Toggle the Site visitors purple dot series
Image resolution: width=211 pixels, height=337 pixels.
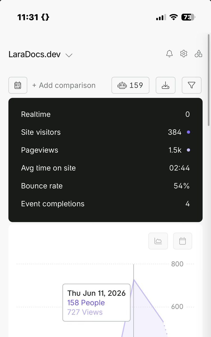[x=188, y=132]
